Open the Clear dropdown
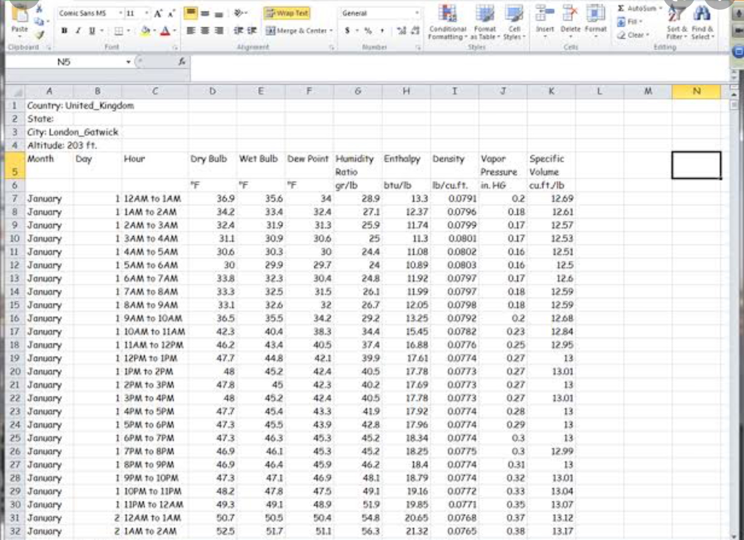 tap(632, 35)
